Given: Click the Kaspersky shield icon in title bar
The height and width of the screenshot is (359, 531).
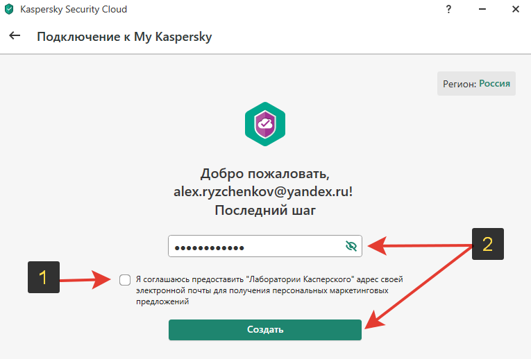Looking at the screenshot, I should (x=9, y=9).
